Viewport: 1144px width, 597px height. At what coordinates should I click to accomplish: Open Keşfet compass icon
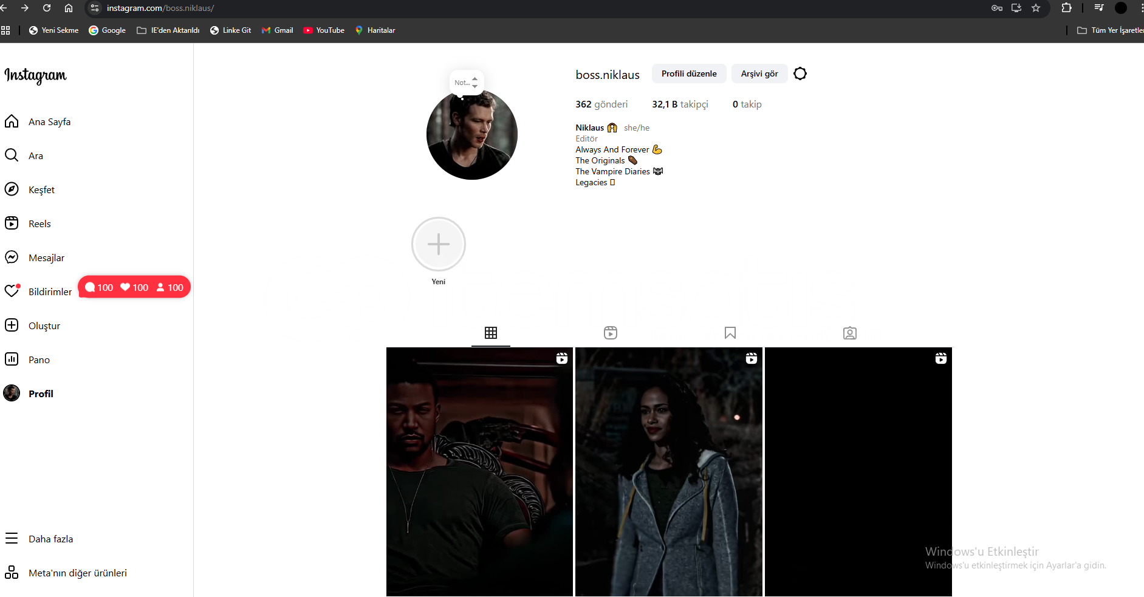12,189
